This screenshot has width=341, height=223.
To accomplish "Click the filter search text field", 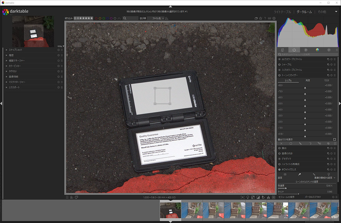I will point(131,18).
